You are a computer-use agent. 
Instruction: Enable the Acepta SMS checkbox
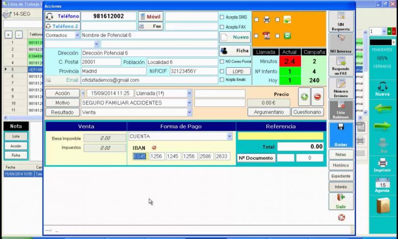[x=222, y=17]
